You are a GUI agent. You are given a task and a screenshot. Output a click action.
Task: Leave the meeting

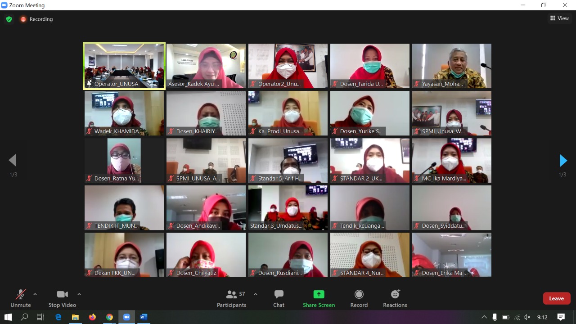[x=557, y=298]
